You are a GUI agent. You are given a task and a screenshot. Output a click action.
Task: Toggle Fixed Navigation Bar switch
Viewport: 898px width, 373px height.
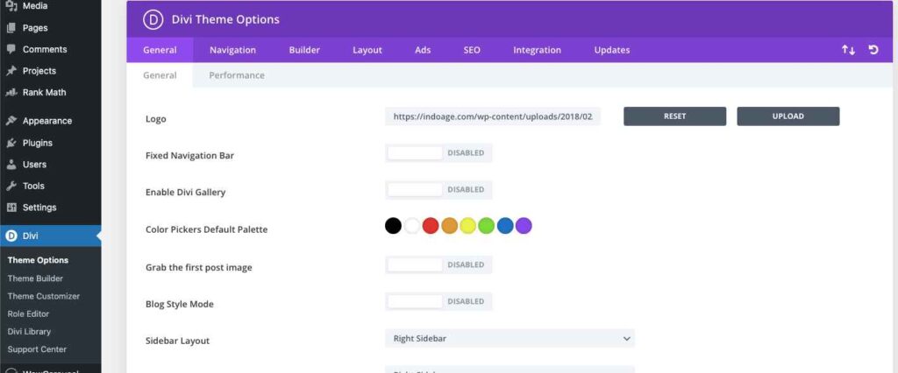coord(438,153)
